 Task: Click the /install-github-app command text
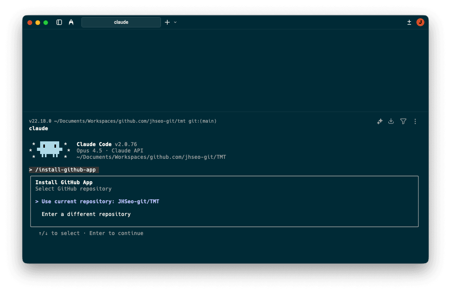point(64,170)
